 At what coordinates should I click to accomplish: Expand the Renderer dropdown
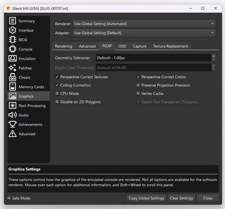(144, 24)
